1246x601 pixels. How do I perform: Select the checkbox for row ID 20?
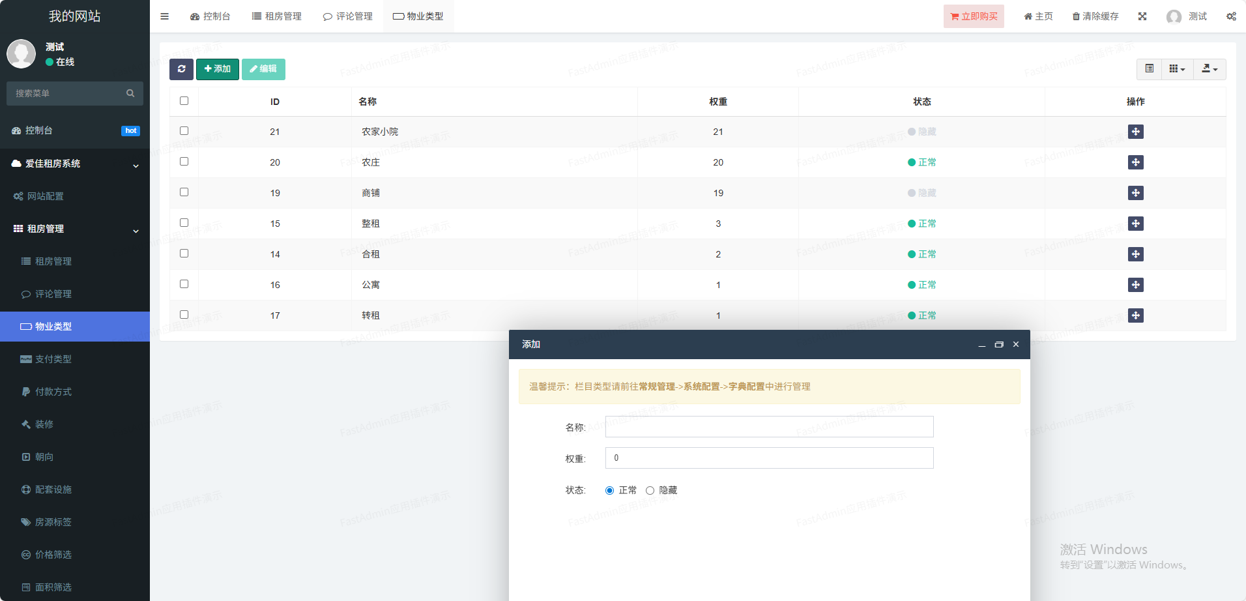tap(184, 162)
